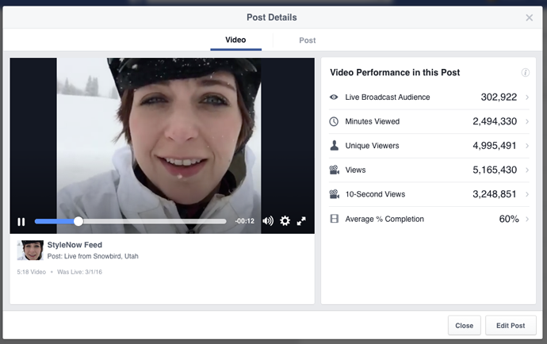Click the 'Unique Viewers' label
547x344 pixels.
pos(373,146)
